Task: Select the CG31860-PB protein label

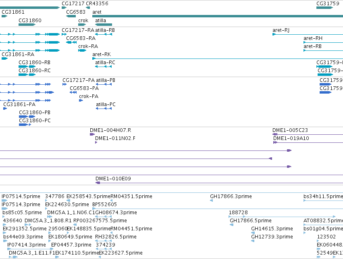Action: pyautogui.click(x=35, y=112)
